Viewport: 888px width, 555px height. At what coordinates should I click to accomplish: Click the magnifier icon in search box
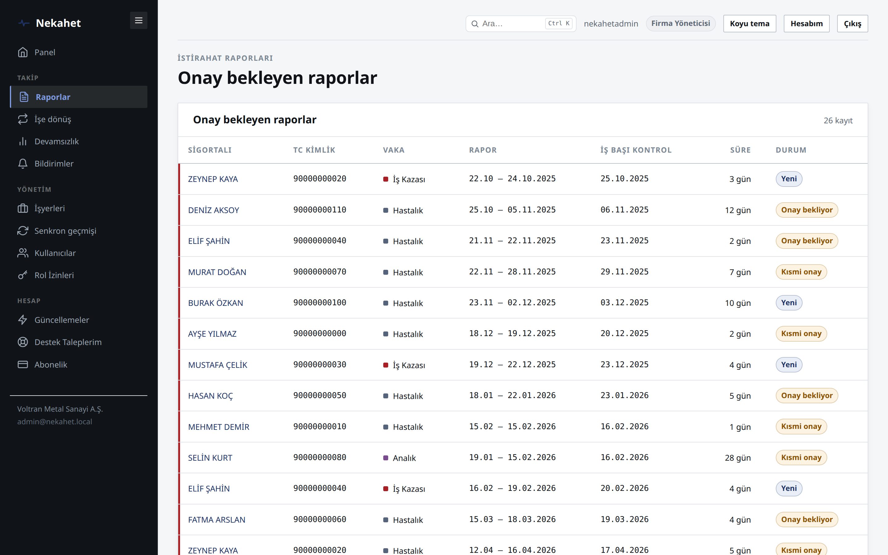point(475,24)
